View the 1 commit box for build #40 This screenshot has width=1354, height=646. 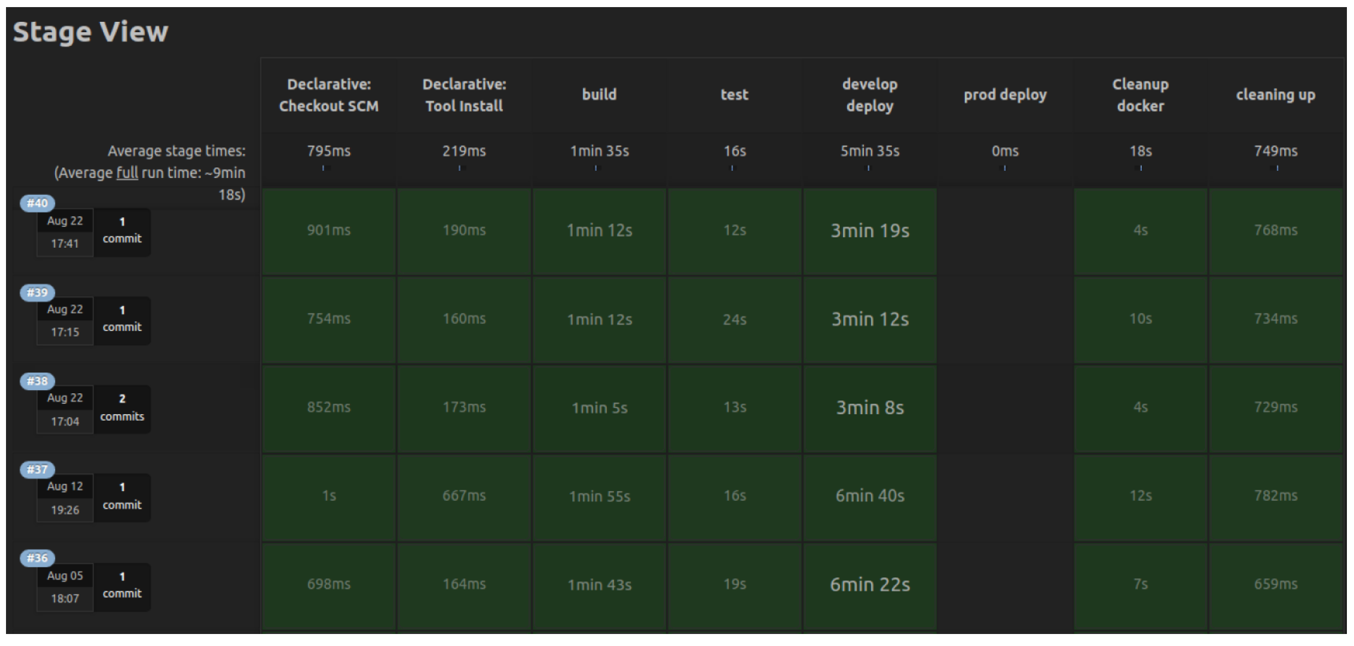click(122, 231)
